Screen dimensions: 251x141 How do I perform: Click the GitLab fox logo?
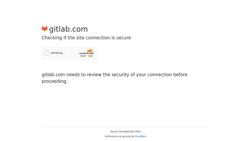tap(45, 29)
